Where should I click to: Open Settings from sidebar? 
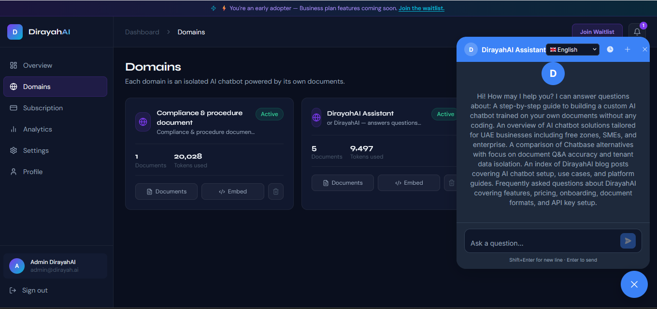click(55, 150)
